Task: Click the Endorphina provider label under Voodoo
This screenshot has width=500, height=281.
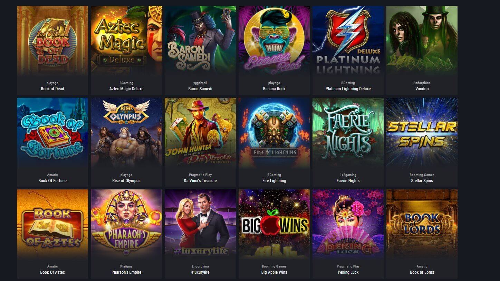Action: [x=422, y=83]
